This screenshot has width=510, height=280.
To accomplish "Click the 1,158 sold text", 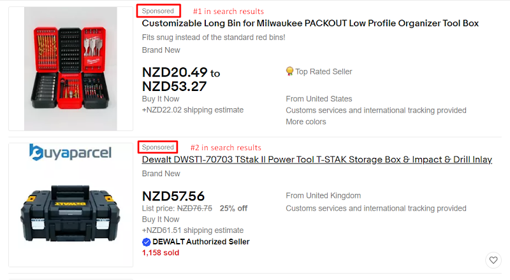I will tap(160, 253).
